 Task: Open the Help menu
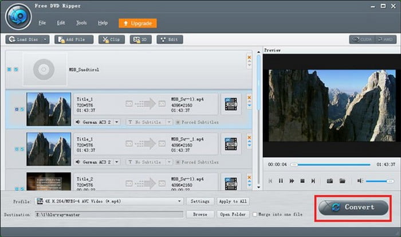coord(103,23)
